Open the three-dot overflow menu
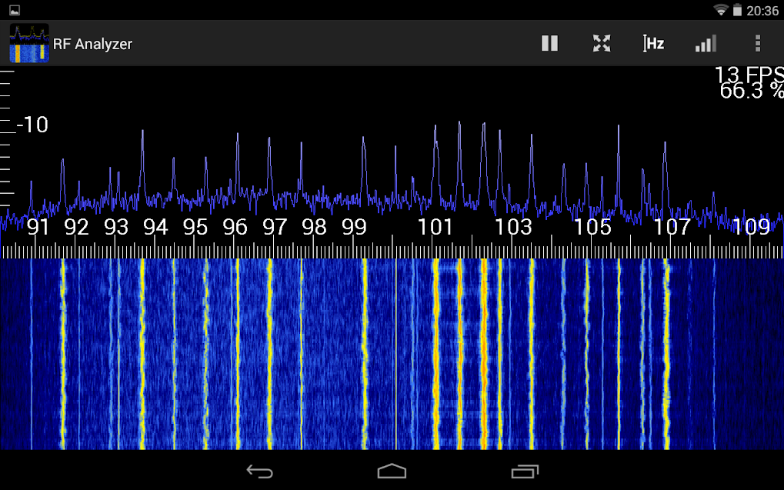The image size is (784, 490). tap(758, 44)
